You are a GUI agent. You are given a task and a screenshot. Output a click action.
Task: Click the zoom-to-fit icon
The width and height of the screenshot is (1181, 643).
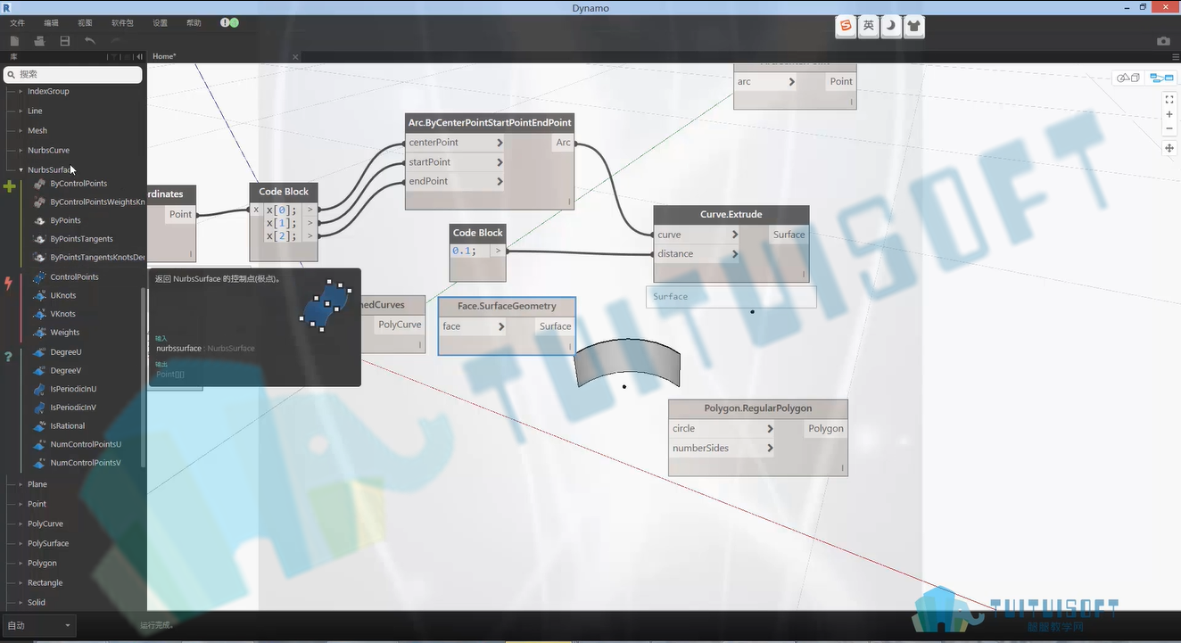pos(1169,100)
